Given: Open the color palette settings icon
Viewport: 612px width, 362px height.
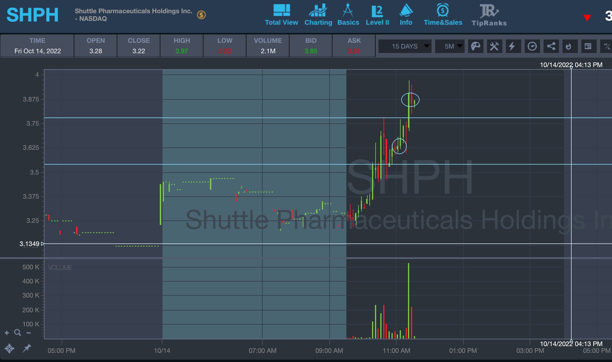Looking at the screenshot, I should pos(476,46).
